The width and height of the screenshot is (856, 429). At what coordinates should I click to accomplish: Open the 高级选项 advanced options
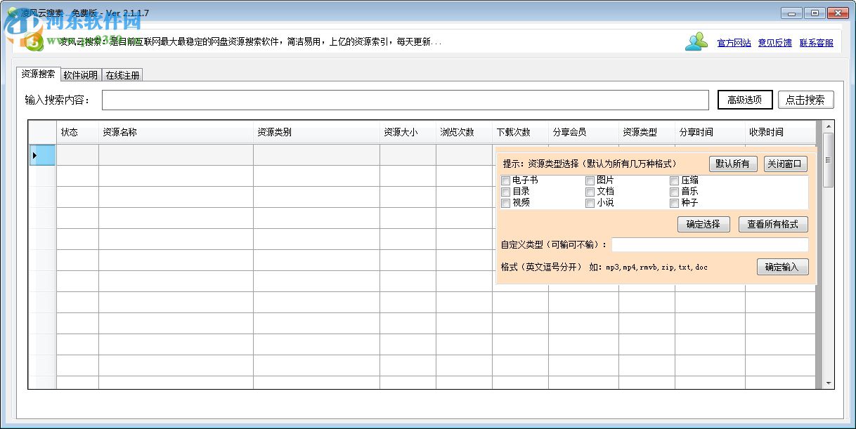tap(744, 99)
